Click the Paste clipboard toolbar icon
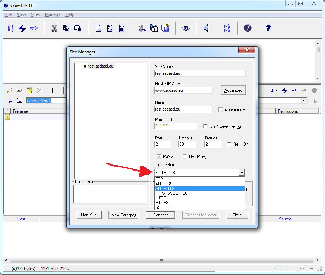The height and width of the screenshot is (275, 325). click(77, 28)
